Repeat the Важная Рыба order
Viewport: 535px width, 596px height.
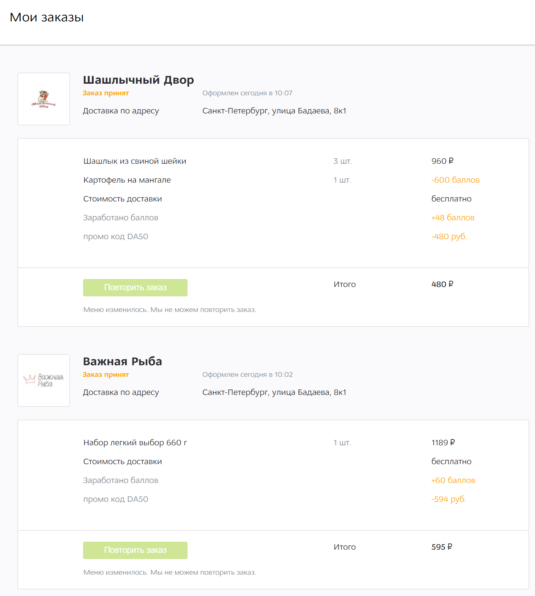pos(135,550)
